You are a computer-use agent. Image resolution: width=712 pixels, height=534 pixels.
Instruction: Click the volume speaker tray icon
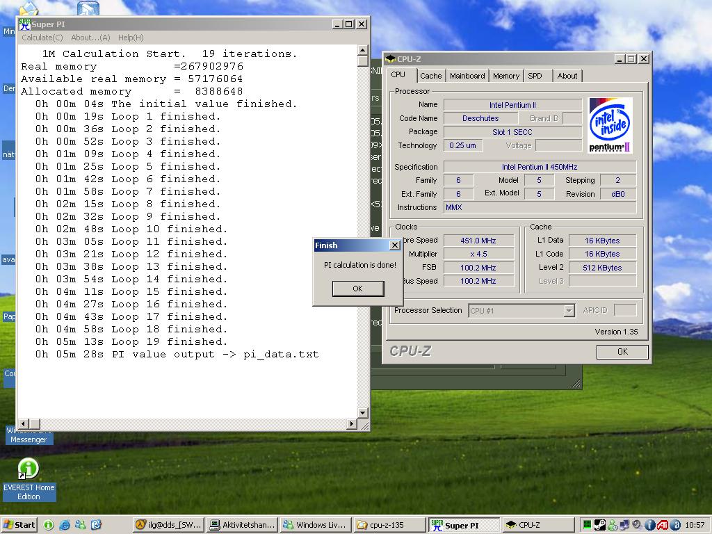point(637,524)
